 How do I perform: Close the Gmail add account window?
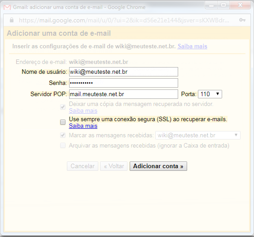[240, 5]
